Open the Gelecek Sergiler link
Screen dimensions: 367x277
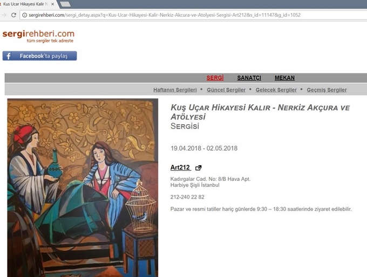(x=276, y=90)
